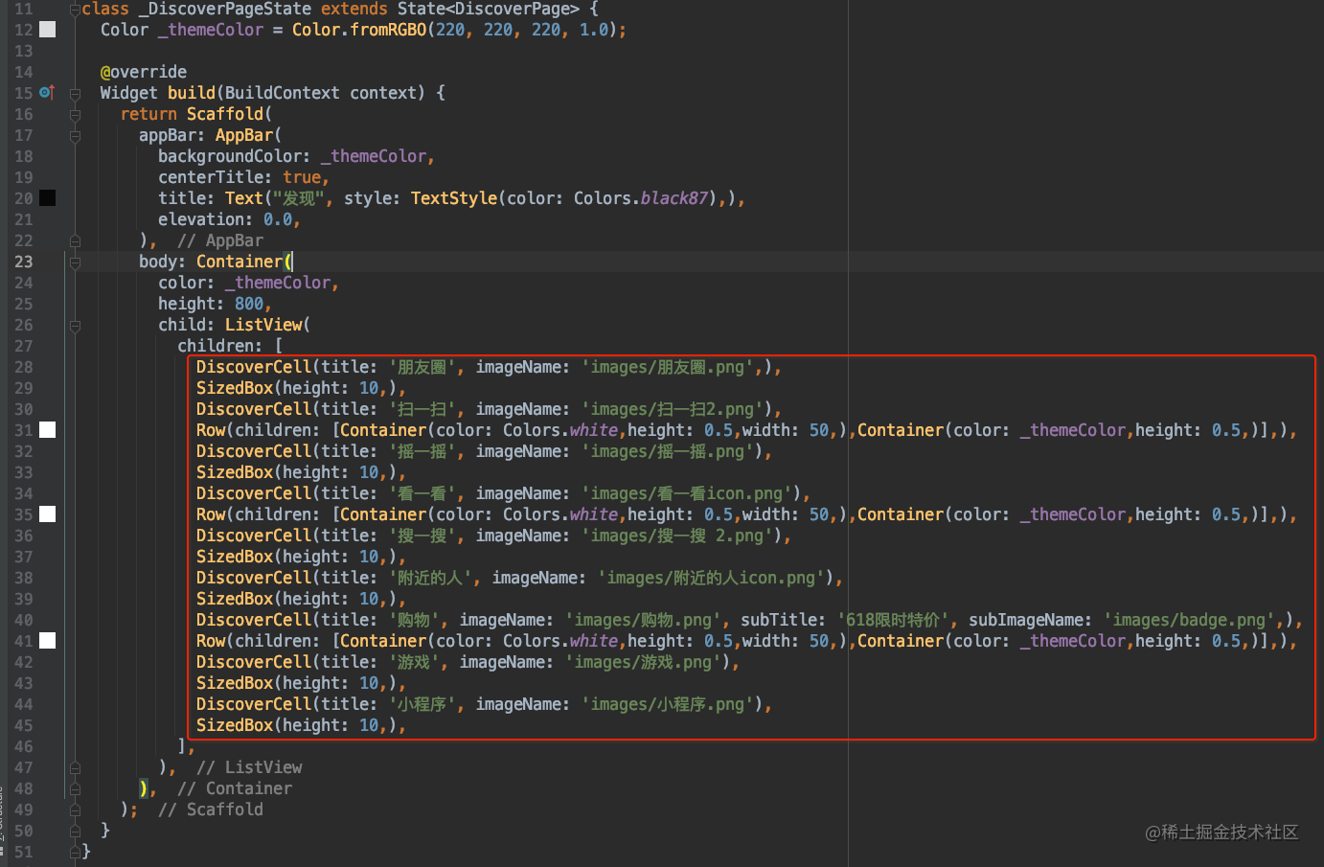The image size is (1324, 867).
Task: Click 'ListView(' on the child line
Action: (x=268, y=325)
